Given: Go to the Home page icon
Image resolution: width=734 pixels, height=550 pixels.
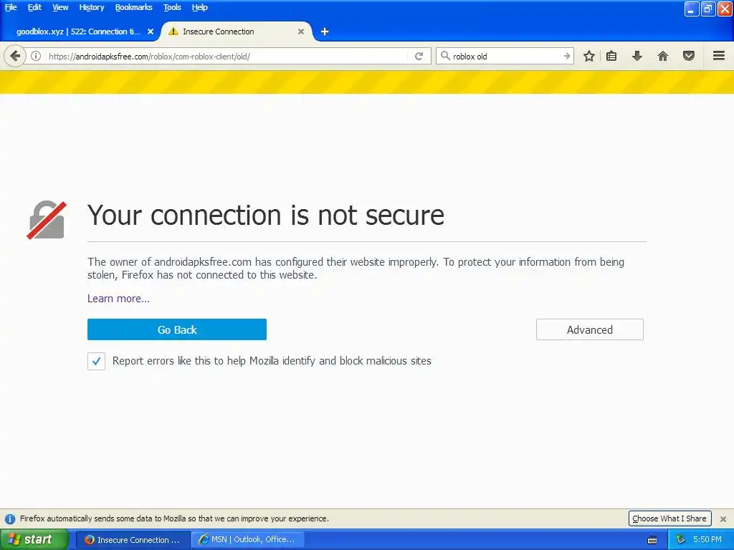Looking at the screenshot, I should coord(663,56).
